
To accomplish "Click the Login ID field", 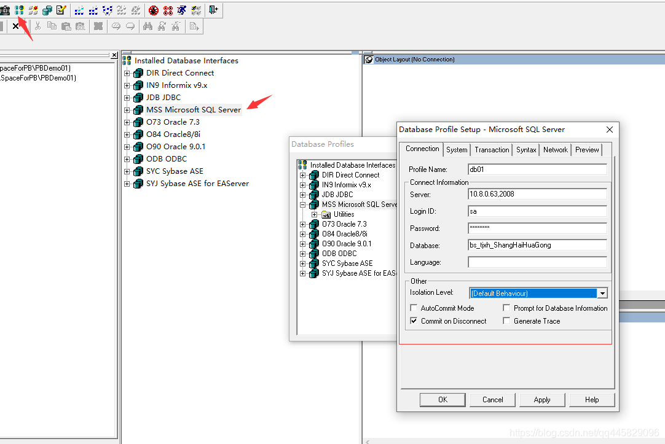I will click(537, 211).
